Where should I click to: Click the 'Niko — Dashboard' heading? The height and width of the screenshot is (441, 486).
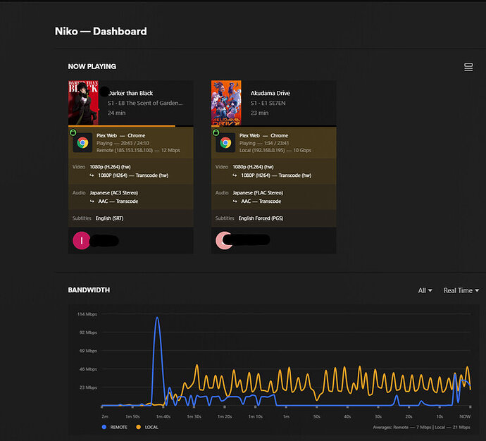pyautogui.click(x=101, y=31)
